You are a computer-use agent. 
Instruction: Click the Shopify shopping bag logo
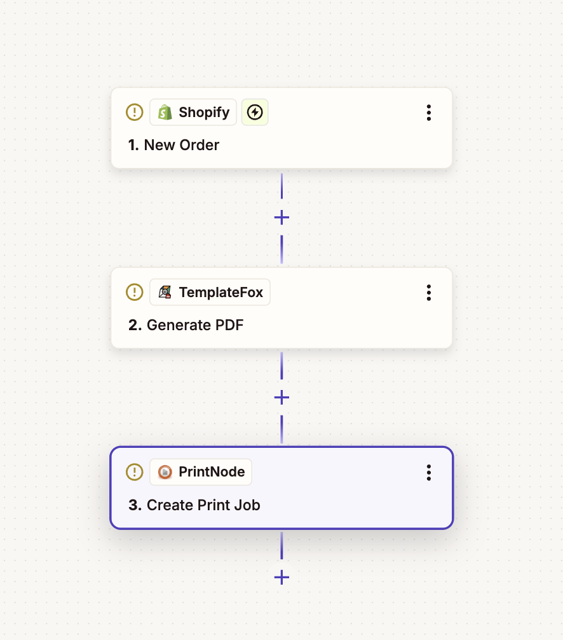click(165, 113)
